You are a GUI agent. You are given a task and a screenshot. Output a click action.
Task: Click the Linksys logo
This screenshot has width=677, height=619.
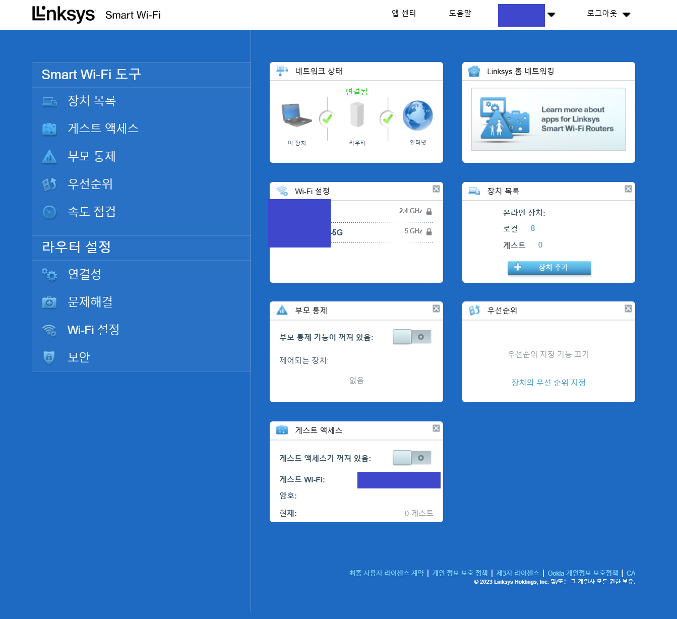tap(64, 14)
